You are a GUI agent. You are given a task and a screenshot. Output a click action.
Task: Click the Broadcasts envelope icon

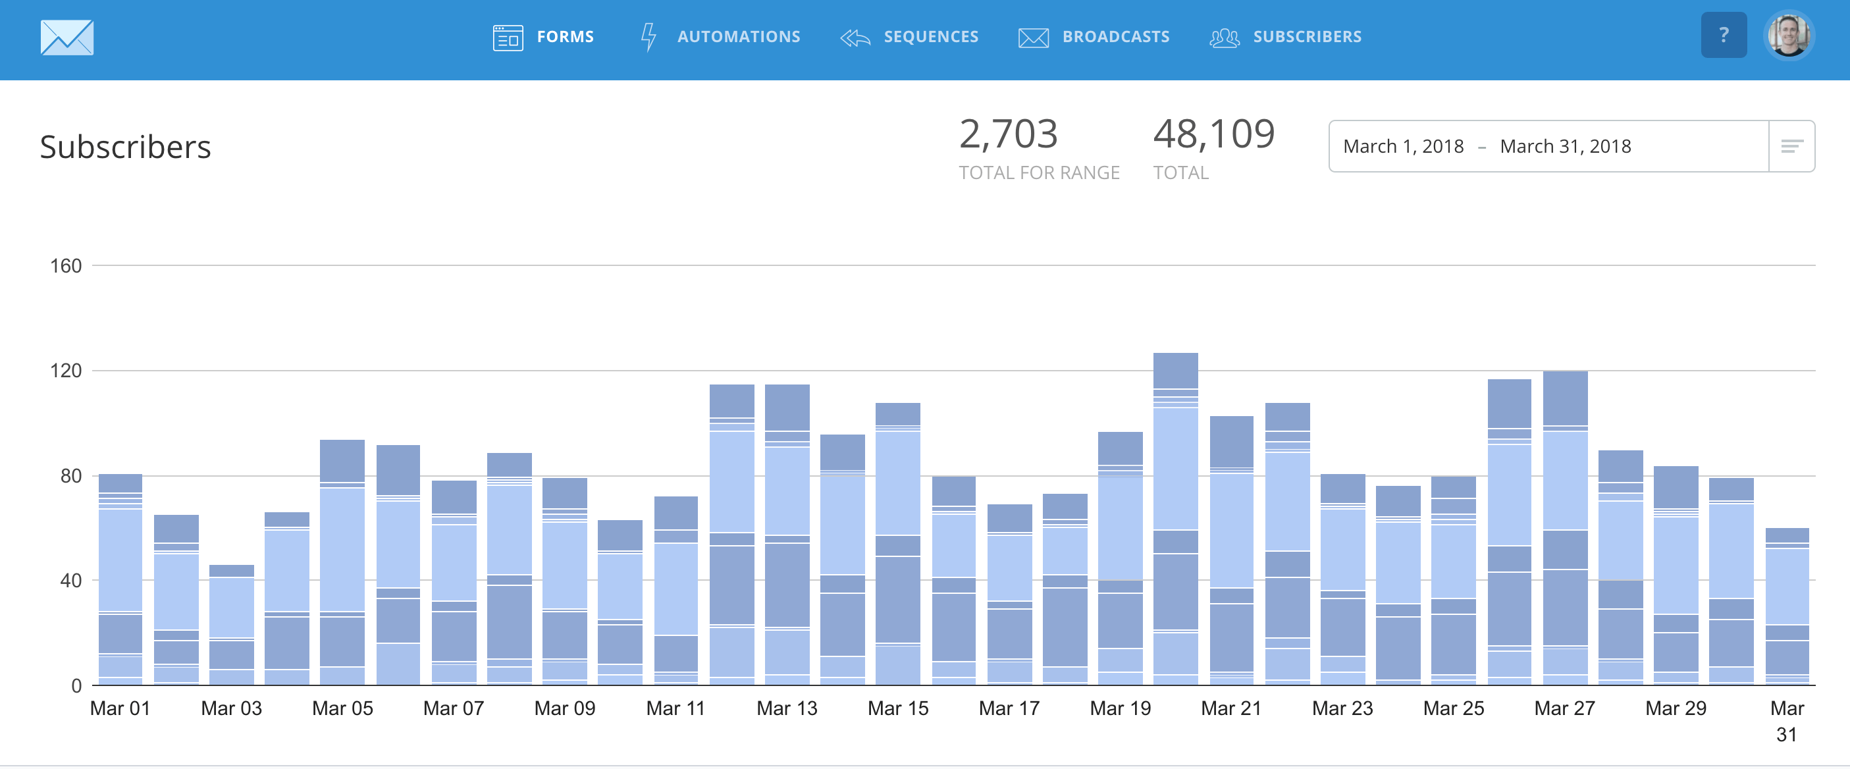point(1032,38)
